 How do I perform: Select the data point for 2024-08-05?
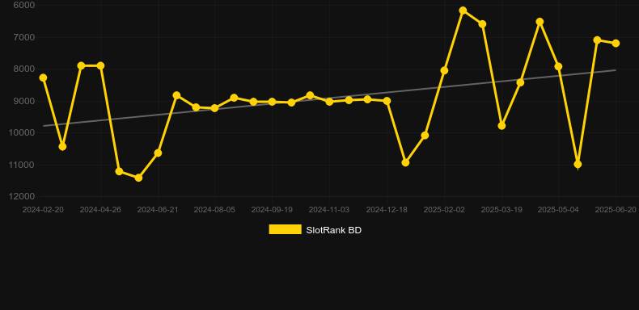(215, 108)
